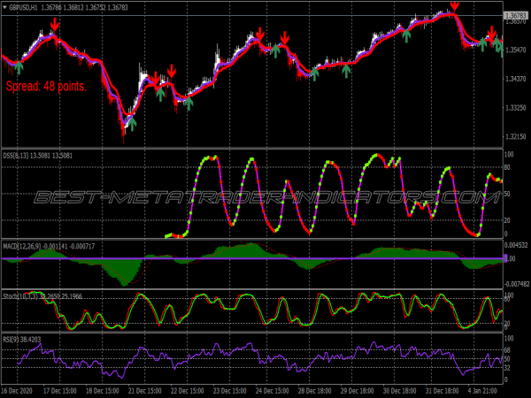Click the red 'Spread: 48 points.' label
531x398 pixels.
(46, 87)
